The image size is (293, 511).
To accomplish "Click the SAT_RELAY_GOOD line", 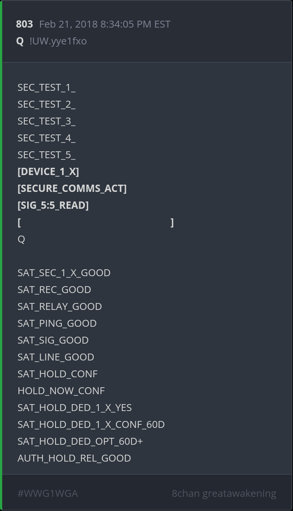I will 60,306.
